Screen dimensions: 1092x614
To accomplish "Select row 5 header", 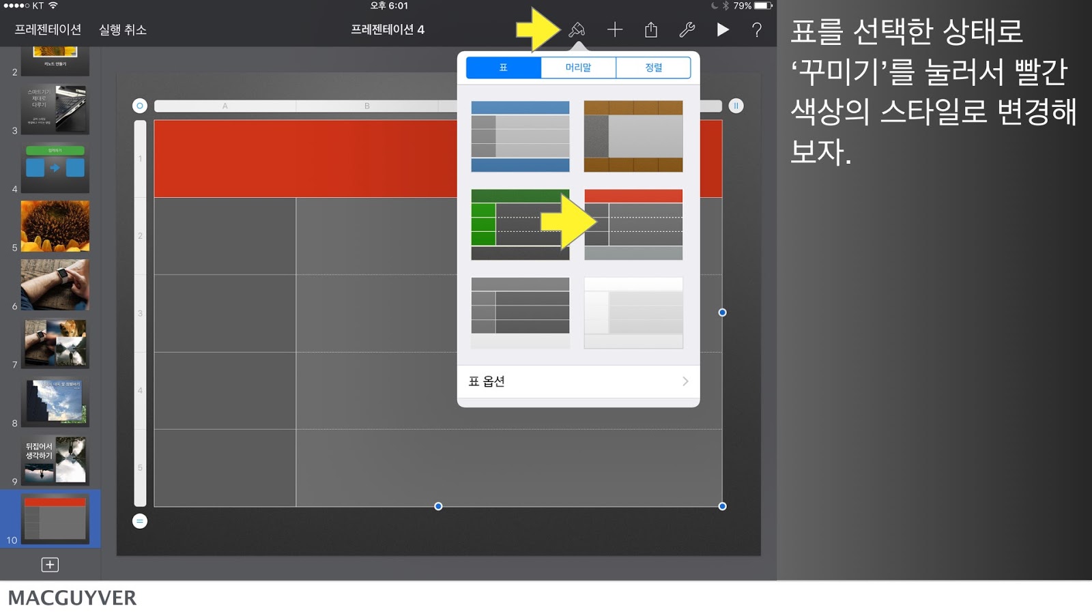I will (x=140, y=467).
